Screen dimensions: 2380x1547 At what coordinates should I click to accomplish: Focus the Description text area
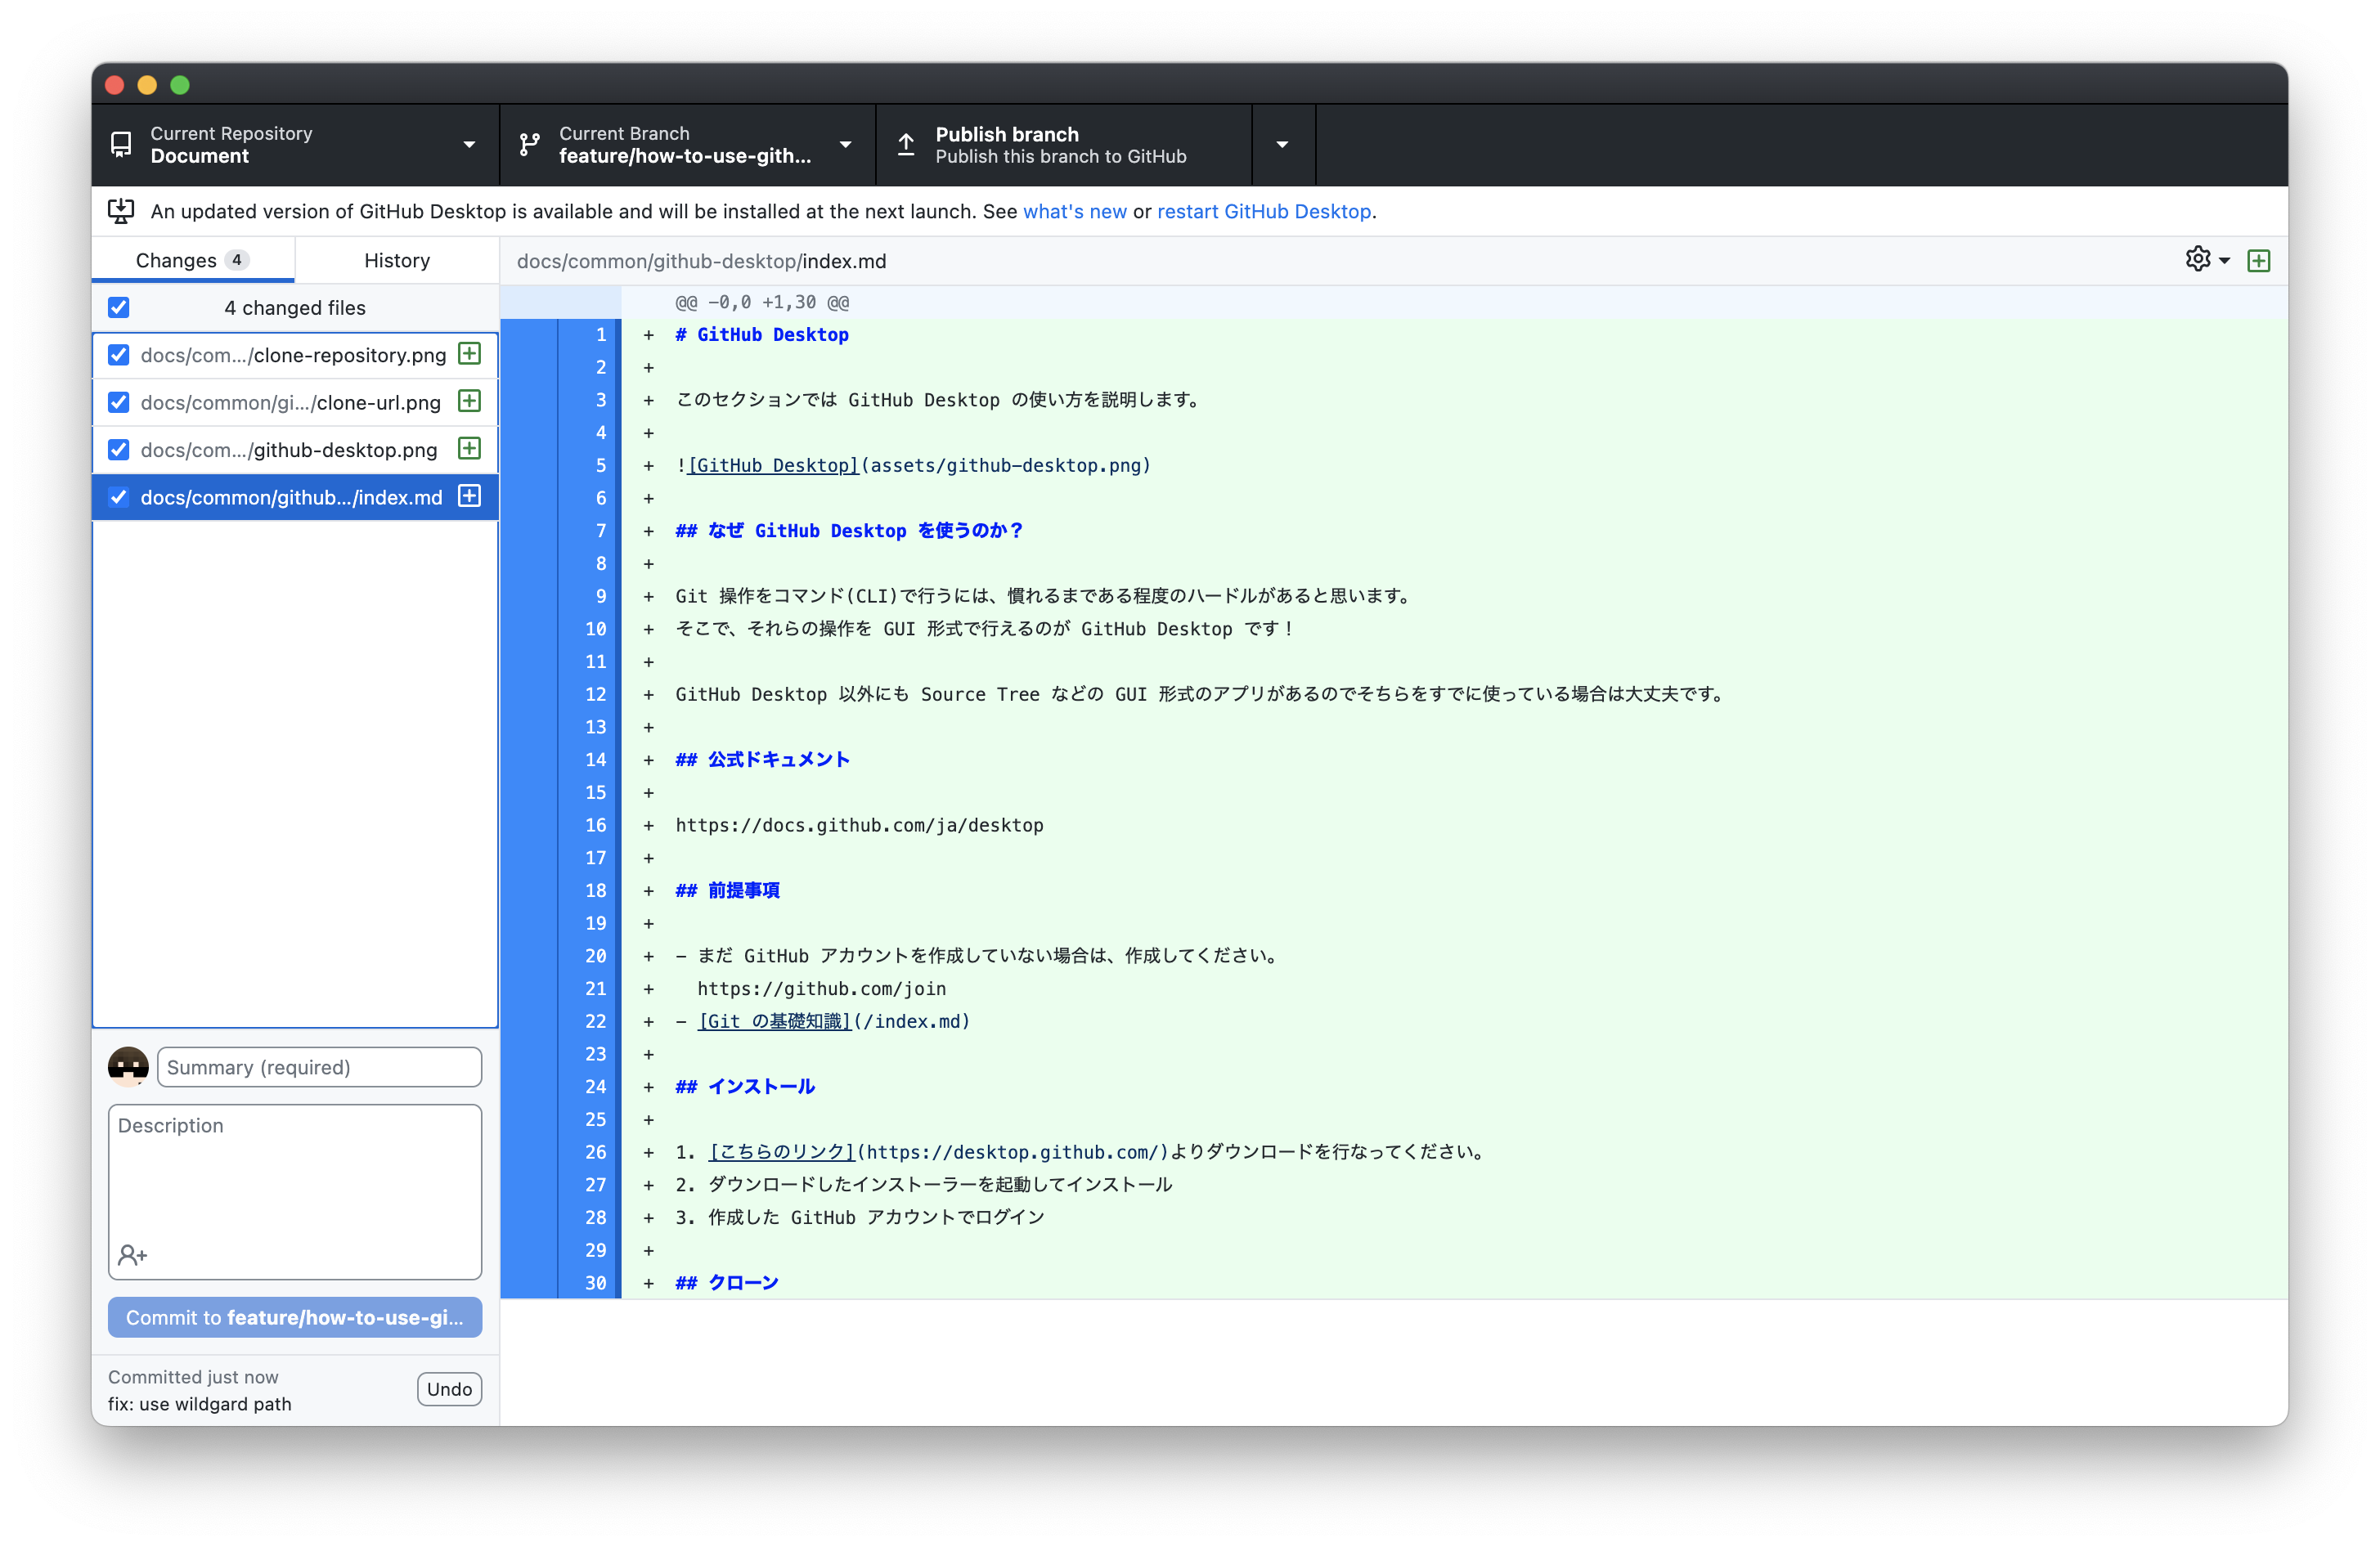[295, 1191]
